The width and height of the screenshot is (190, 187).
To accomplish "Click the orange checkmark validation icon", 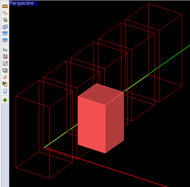I will [5, 77].
